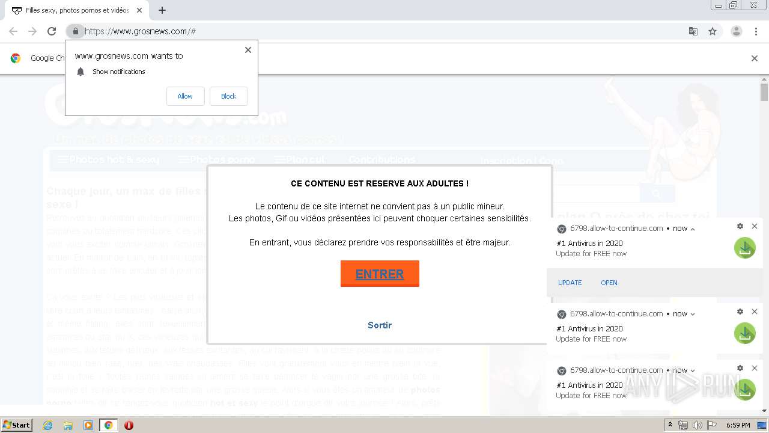This screenshot has width=769, height=433.
Task: Go back with the browser back arrow
Action: 13,31
